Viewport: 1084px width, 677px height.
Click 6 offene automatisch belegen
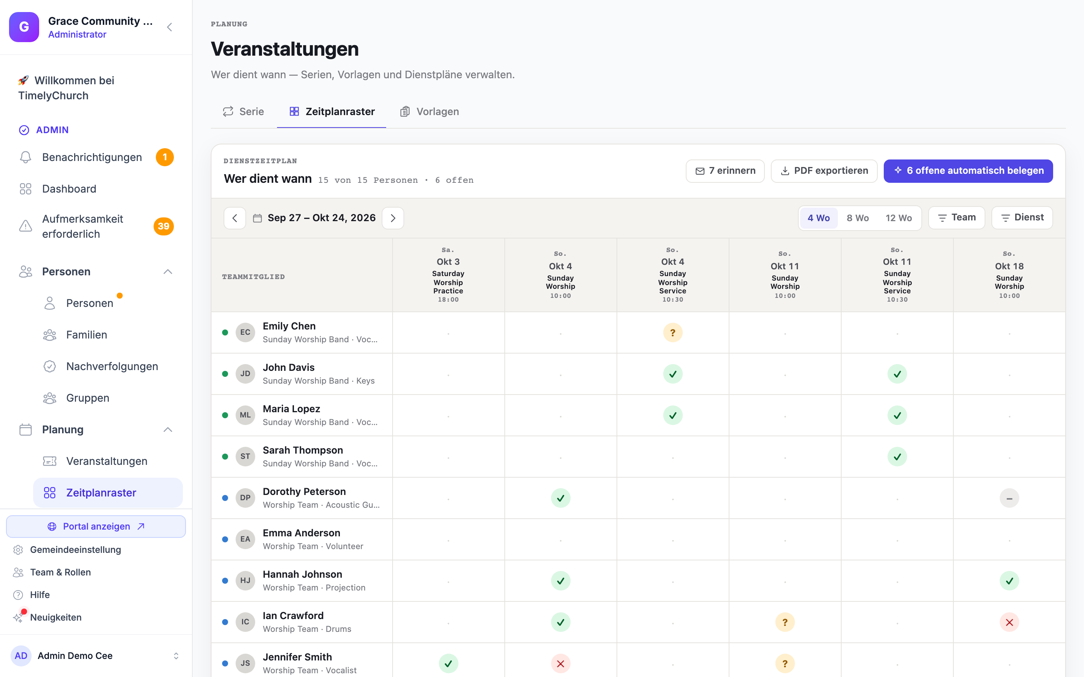pyautogui.click(x=968, y=171)
